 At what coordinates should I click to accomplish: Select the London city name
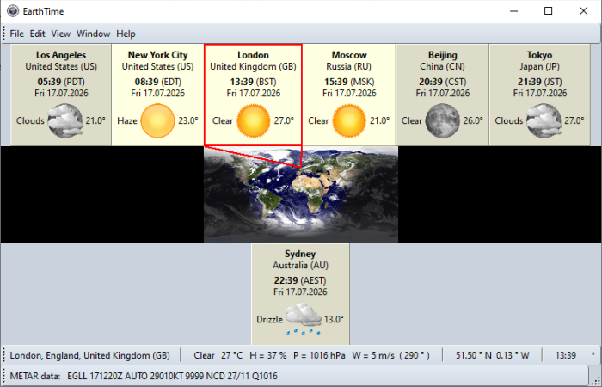pyautogui.click(x=254, y=55)
